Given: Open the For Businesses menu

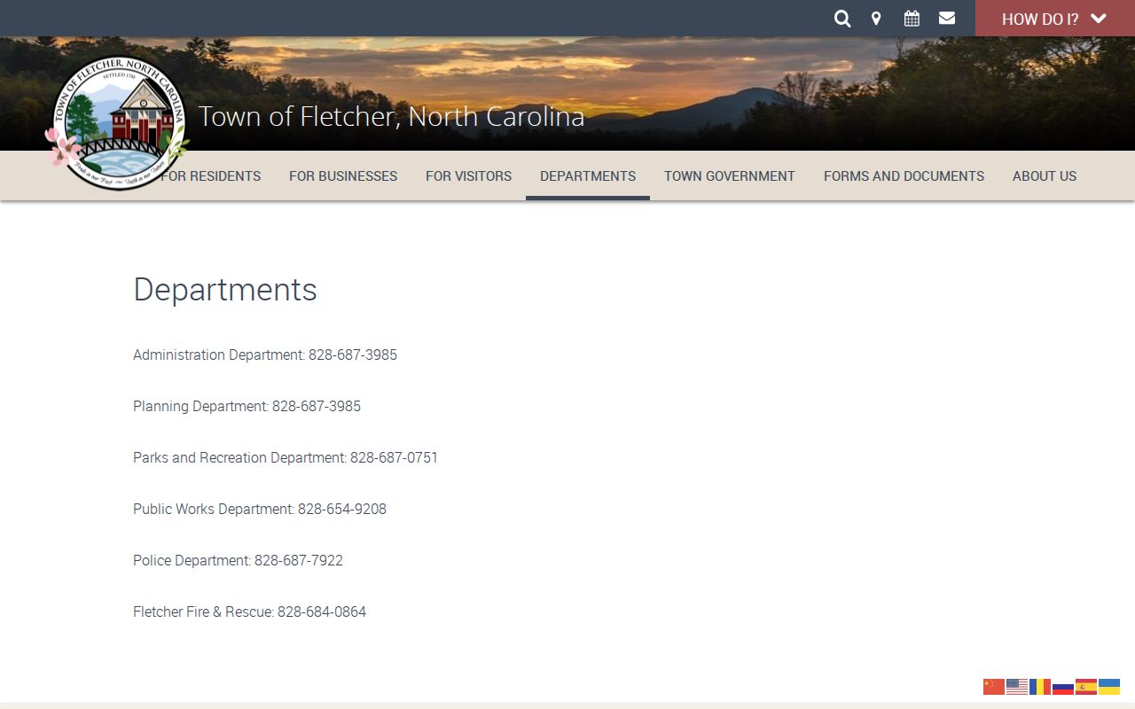Looking at the screenshot, I should point(343,175).
